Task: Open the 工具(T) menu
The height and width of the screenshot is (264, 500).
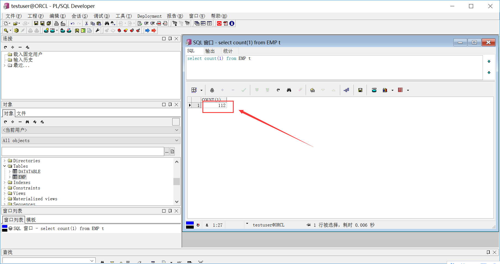Action: (x=124, y=16)
